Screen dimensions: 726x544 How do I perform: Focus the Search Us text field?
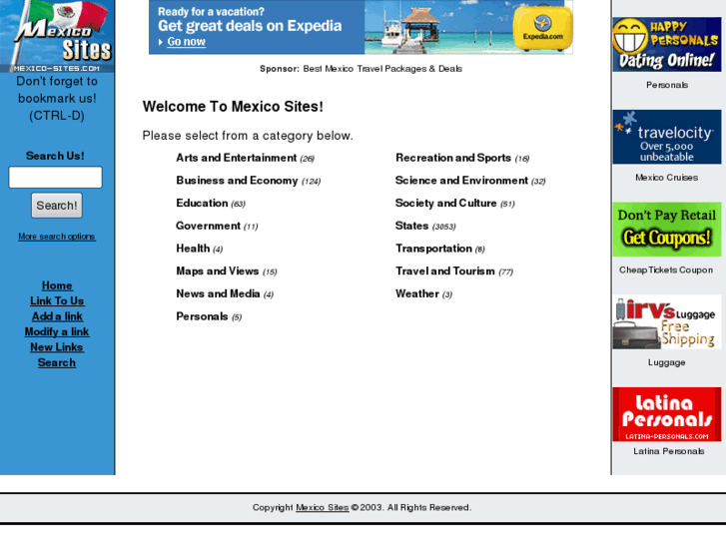pyautogui.click(x=56, y=178)
